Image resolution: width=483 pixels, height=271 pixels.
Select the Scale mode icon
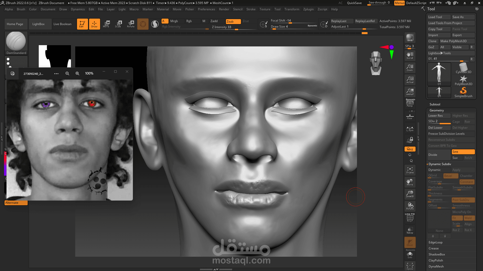point(118,24)
